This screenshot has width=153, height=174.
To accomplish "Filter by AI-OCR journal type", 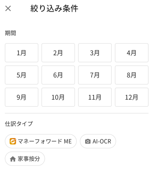I will [x=98, y=141].
